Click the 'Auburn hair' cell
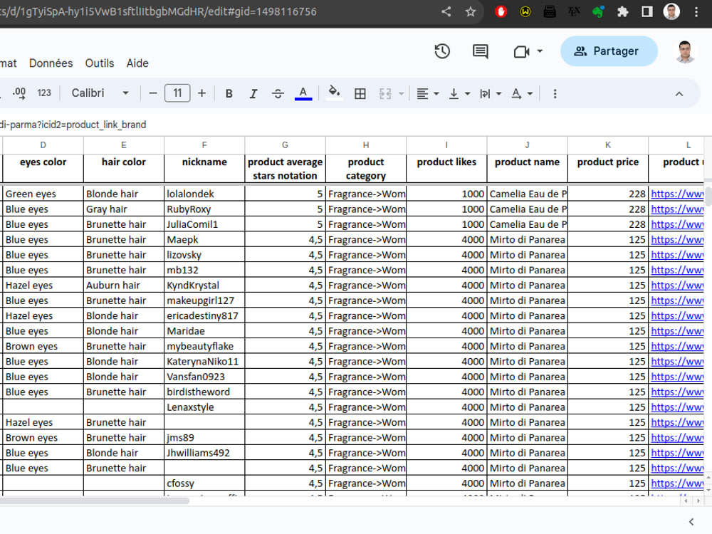This screenshot has height=534, width=712. click(x=123, y=286)
